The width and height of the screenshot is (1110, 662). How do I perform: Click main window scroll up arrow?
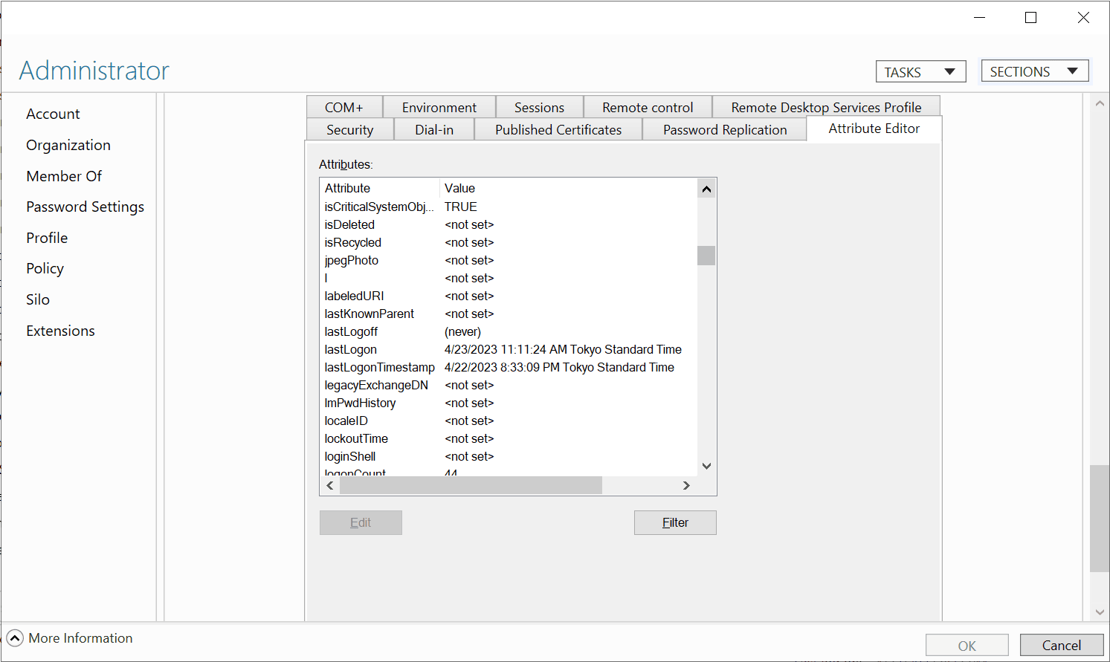(1100, 104)
